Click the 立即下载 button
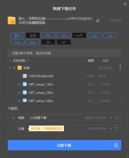 tap(64, 145)
